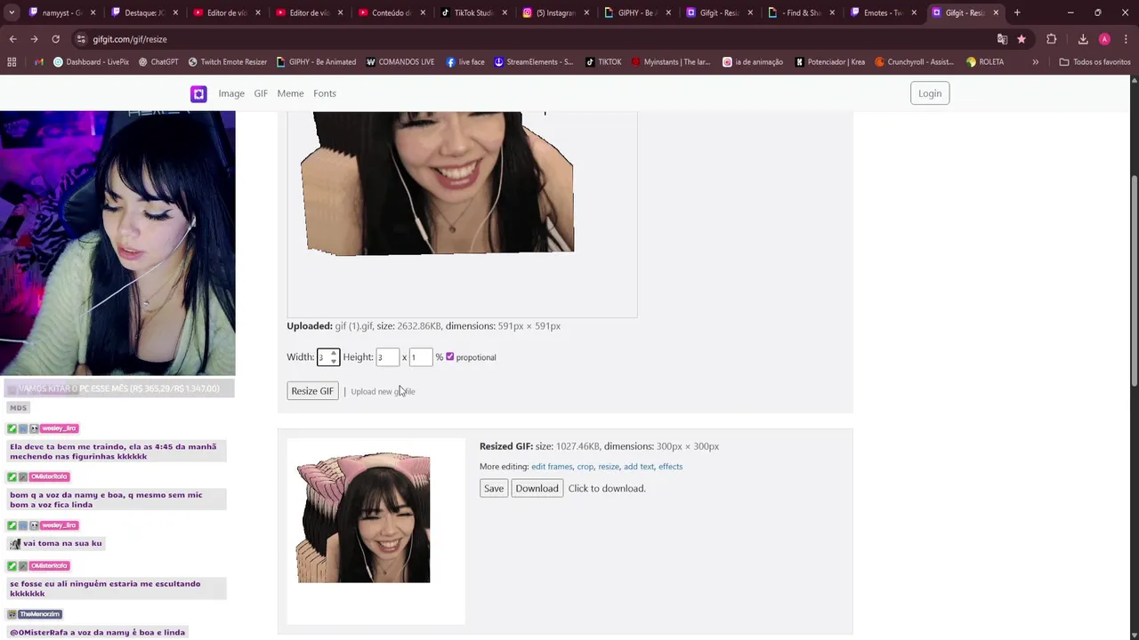This screenshot has height=640, width=1139.
Task: Open the apps grid in bookmarks bar
Action: (x=12, y=62)
